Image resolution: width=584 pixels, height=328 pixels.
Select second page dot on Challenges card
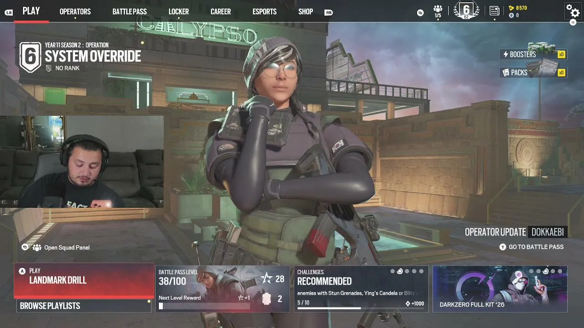pos(400,272)
